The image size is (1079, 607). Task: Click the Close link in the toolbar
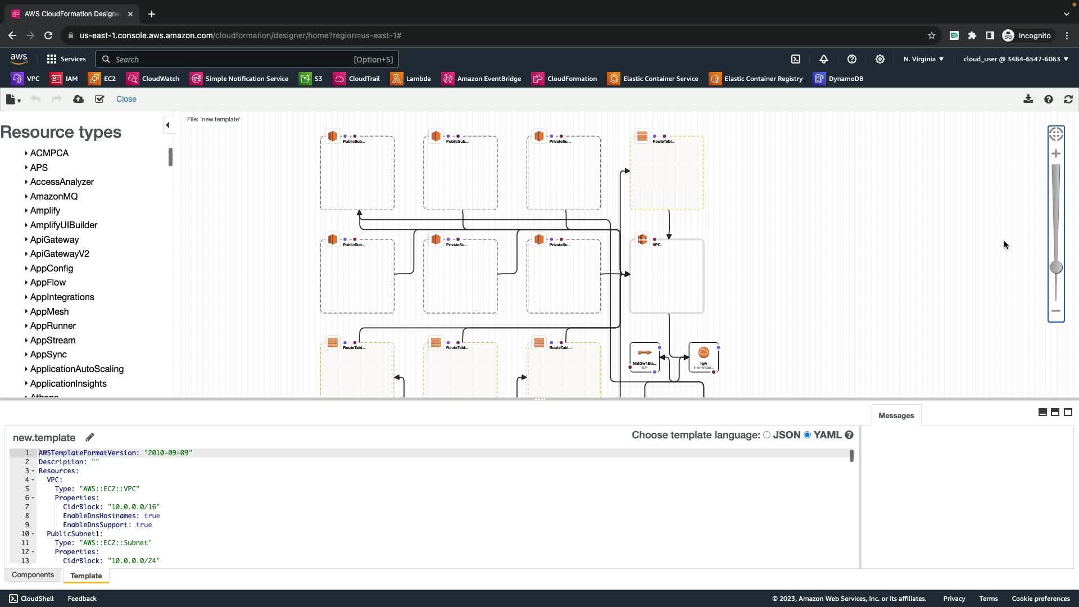126,99
